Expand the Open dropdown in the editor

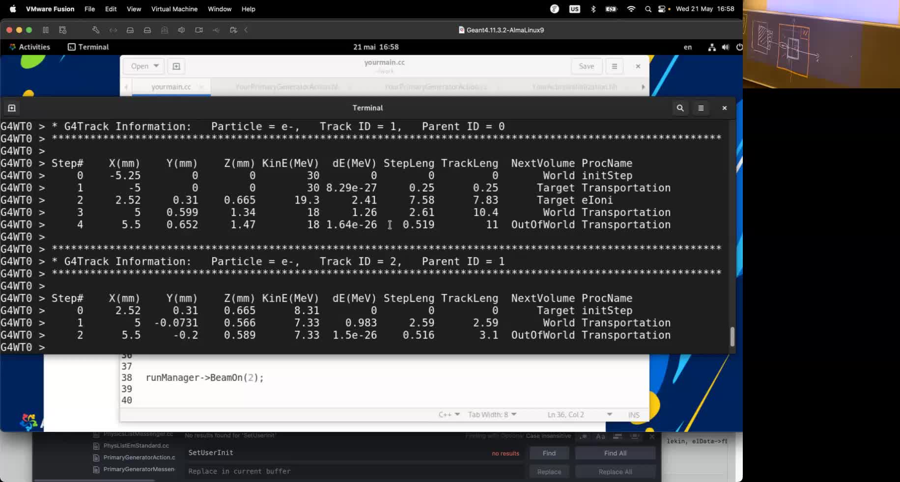(142, 66)
